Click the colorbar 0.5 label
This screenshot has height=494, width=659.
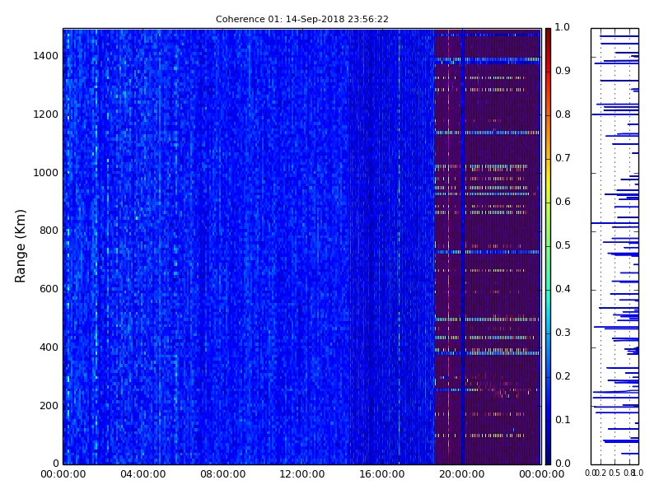563,245
